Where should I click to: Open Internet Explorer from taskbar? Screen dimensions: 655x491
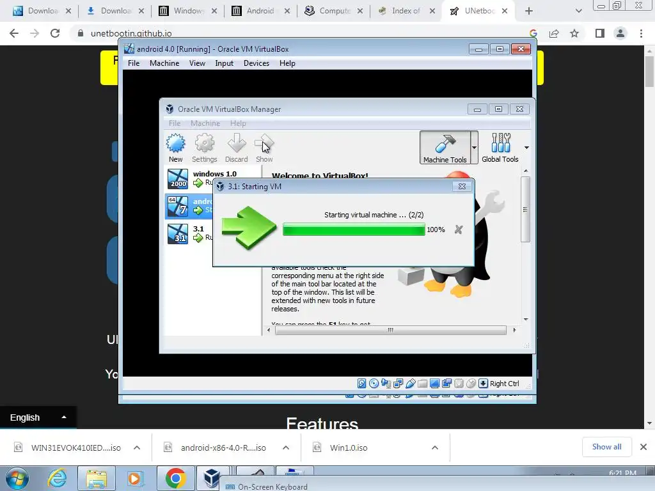[x=57, y=478]
